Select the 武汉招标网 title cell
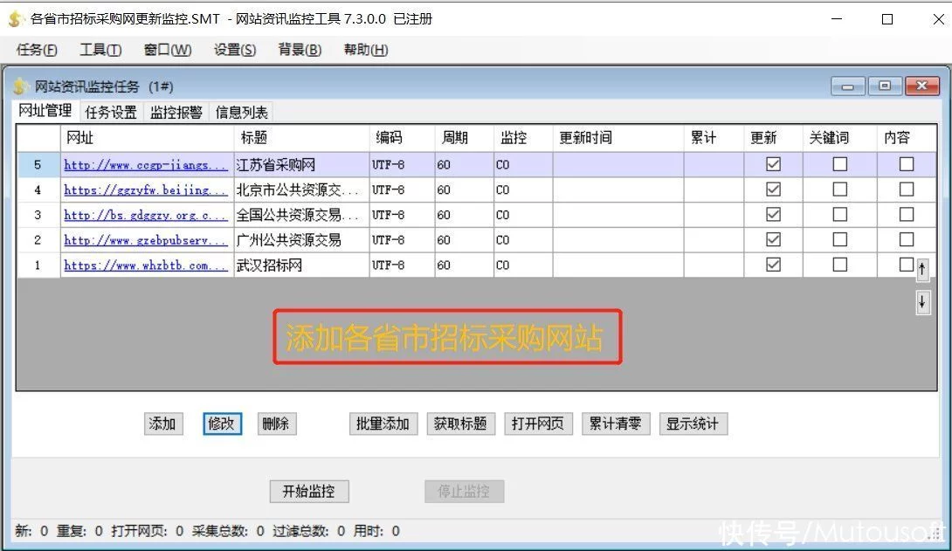The width and height of the screenshot is (952, 551). point(301,265)
